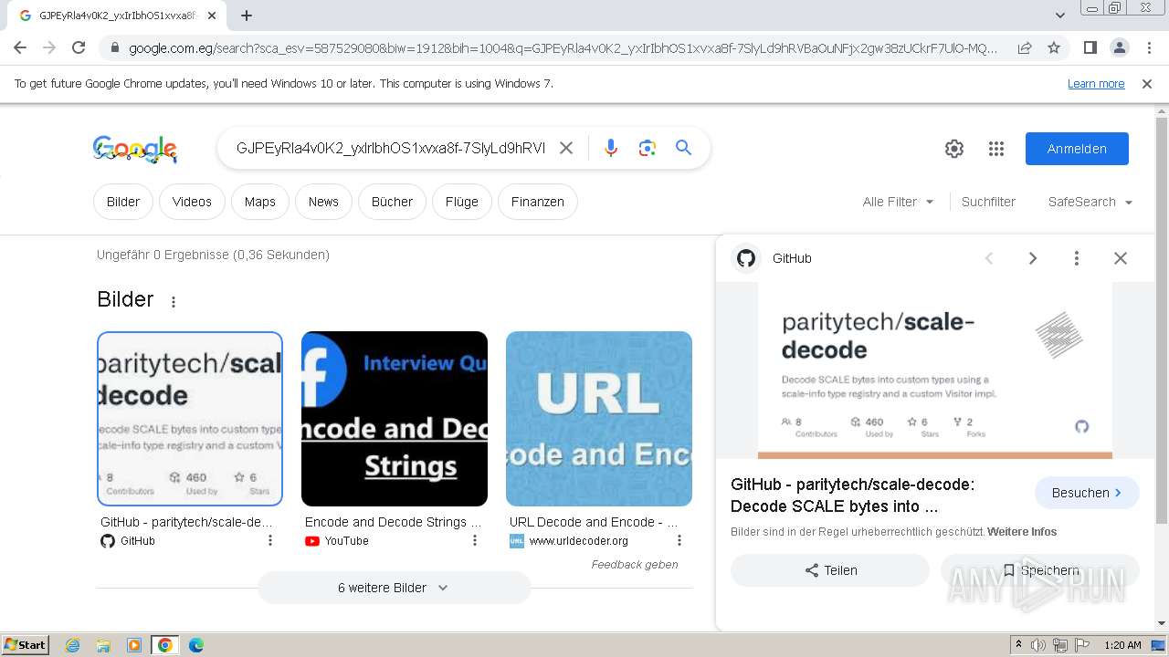Open the Learn more link
1169x657 pixels.
(x=1096, y=83)
